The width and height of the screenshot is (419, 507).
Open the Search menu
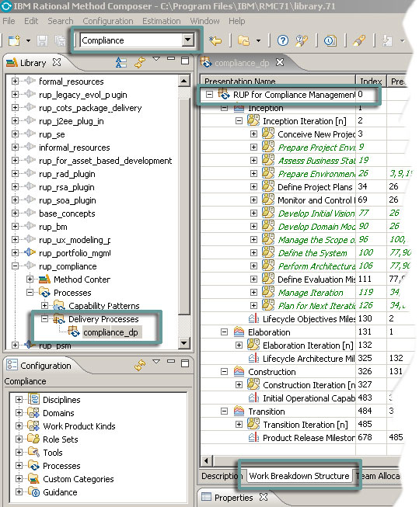pos(61,21)
